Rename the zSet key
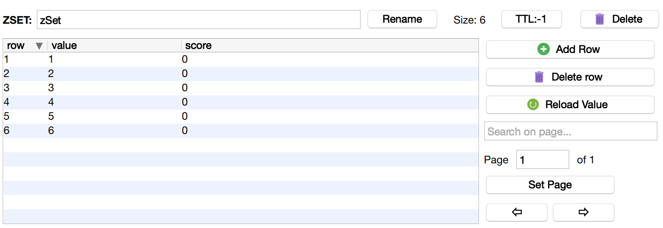Screen dimensions: 663x228 pyautogui.click(x=402, y=19)
